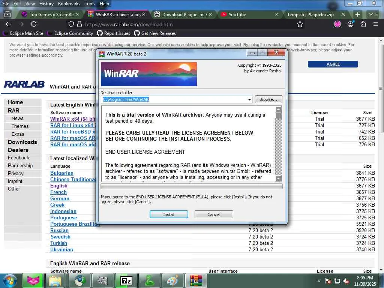The width and height of the screenshot is (384, 288).
Task: Open the Bookmarks menu
Action: pyautogui.click(x=69, y=4)
